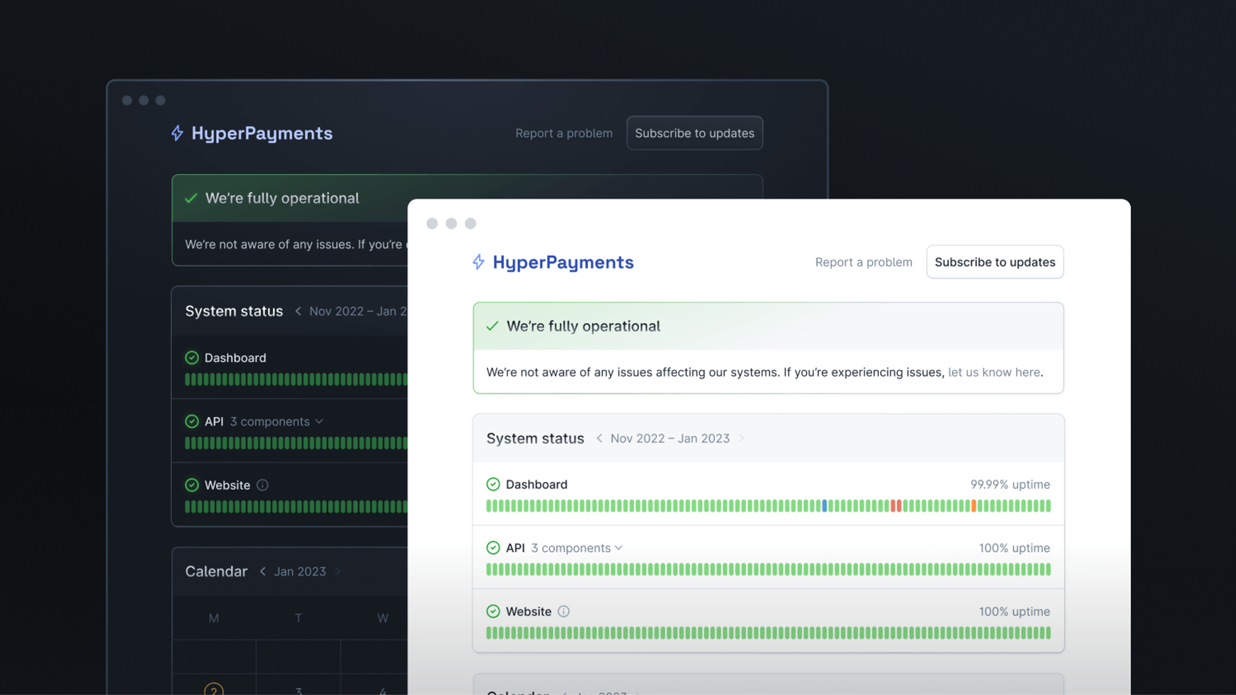Click Subscribe to updates in the dark window
1236x695 pixels.
(694, 133)
